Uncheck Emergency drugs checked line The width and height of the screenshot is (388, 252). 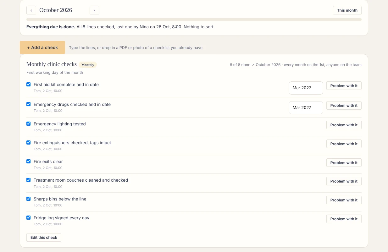29,104
